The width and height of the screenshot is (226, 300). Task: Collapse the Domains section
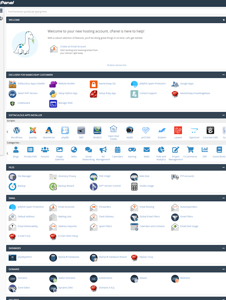(x=223, y=269)
